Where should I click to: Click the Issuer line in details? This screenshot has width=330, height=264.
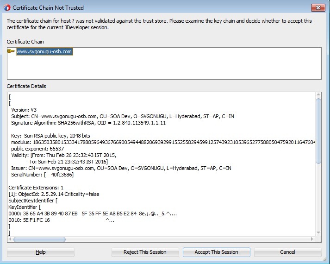click(121, 168)
